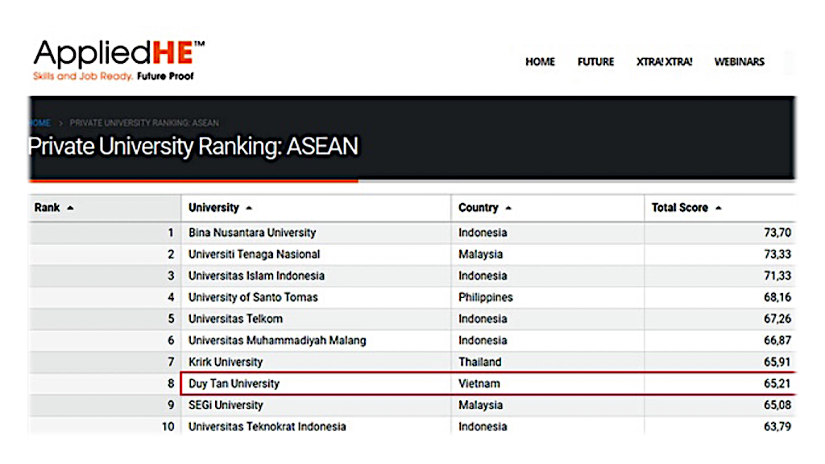
Task: Click the Private University Ranking: ASEAN page title
Action: coord(193,147)
